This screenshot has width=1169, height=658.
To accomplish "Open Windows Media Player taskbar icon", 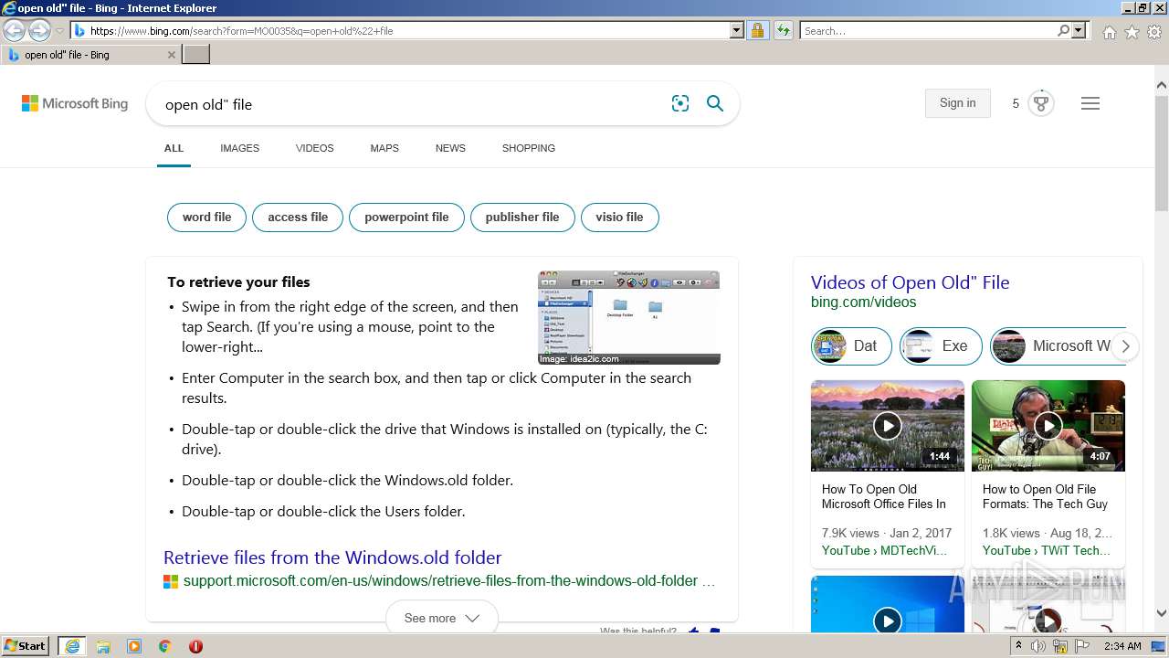I will (134, 646).
